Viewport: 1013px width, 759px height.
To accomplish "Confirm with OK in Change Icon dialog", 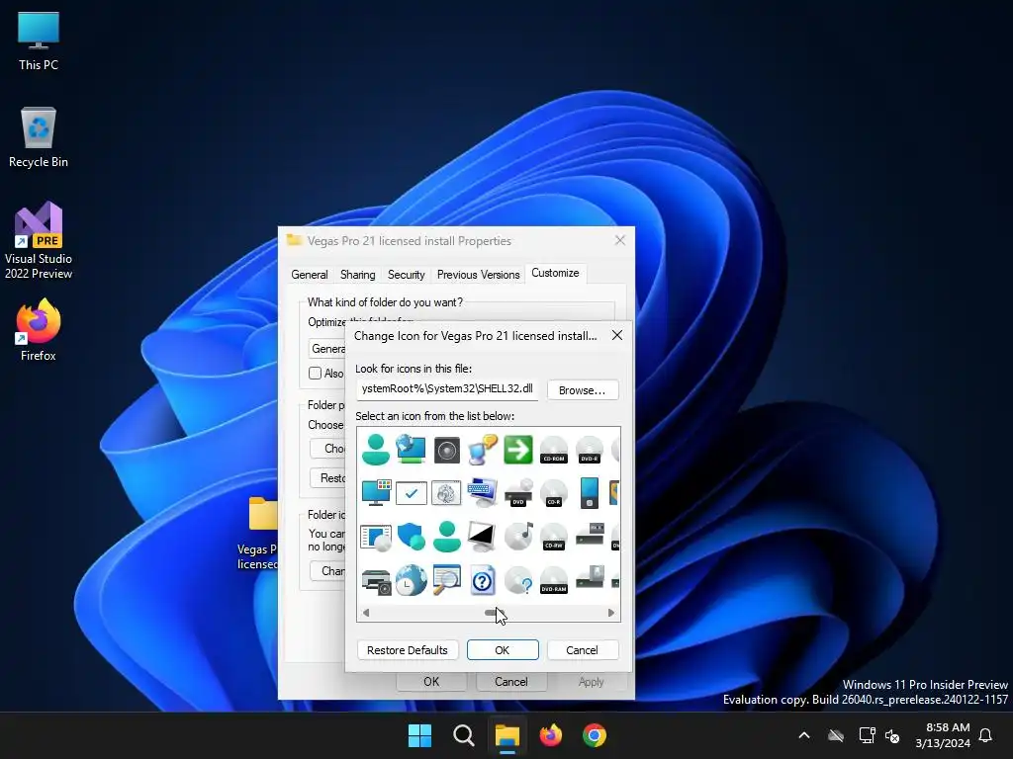I will [503, 650].
